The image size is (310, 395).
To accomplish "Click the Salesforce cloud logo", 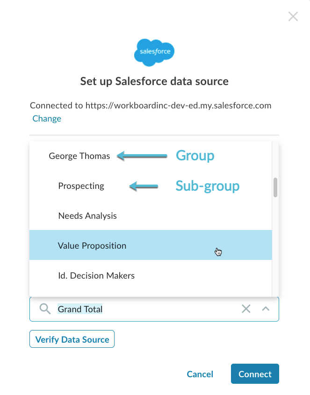I will tap(154, 52).
